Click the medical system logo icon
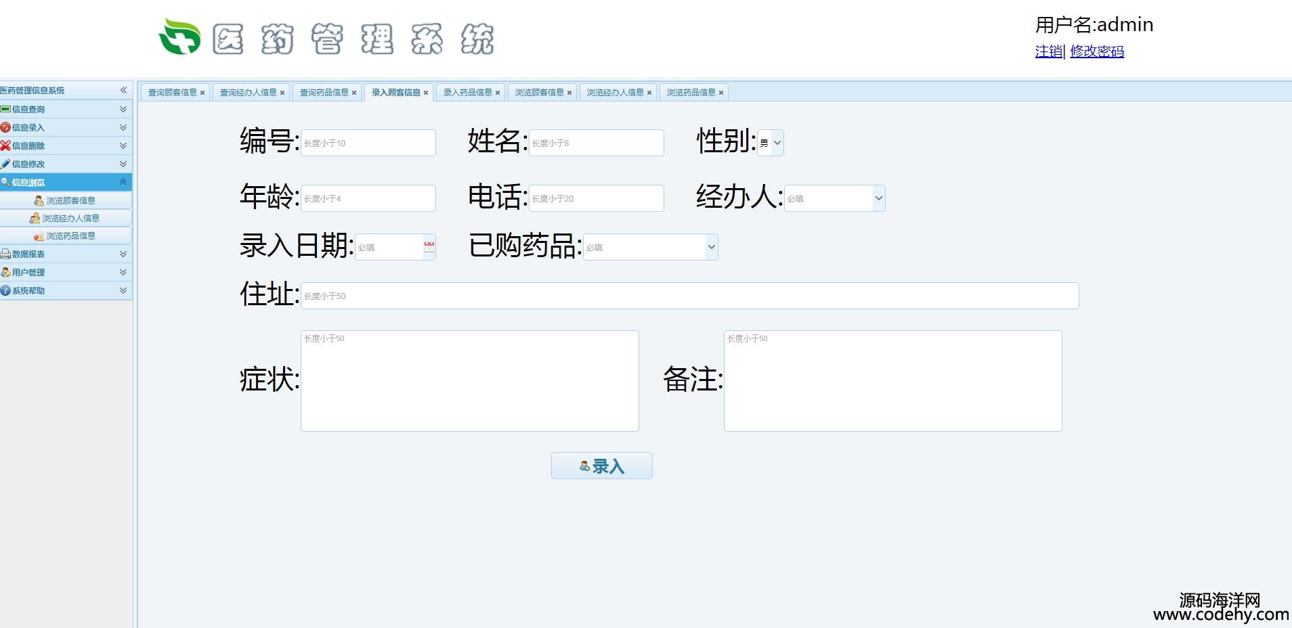Viewport: 1292px width, 628px height. tap(180, 37)
